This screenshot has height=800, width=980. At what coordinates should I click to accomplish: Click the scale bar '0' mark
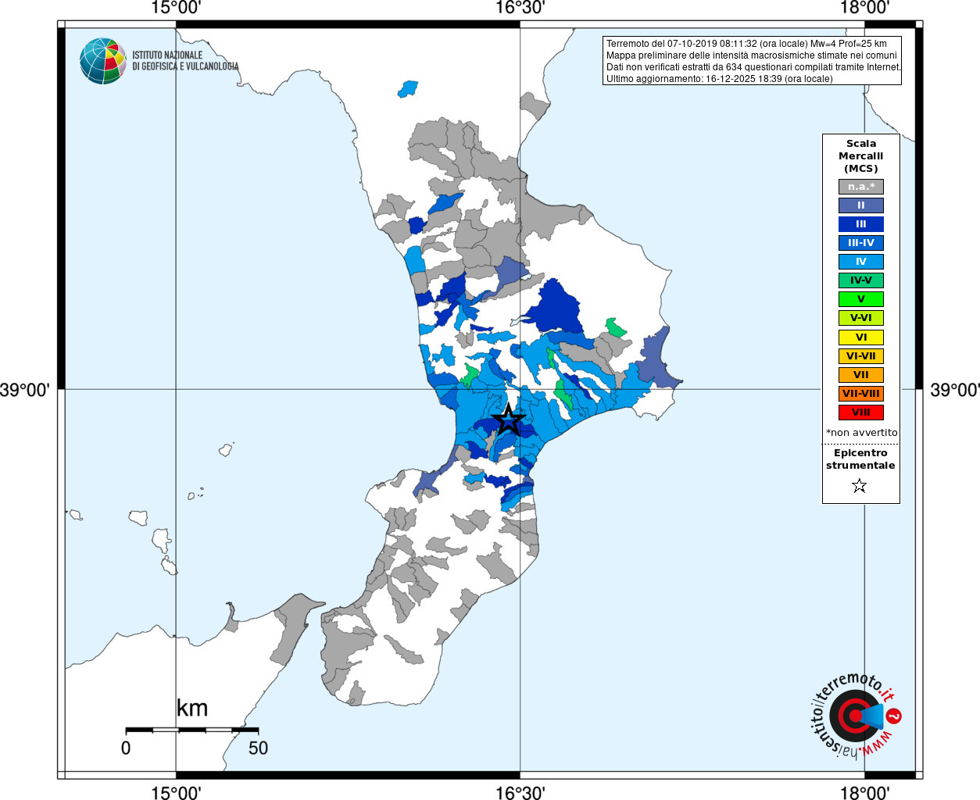tap(126, 748)
